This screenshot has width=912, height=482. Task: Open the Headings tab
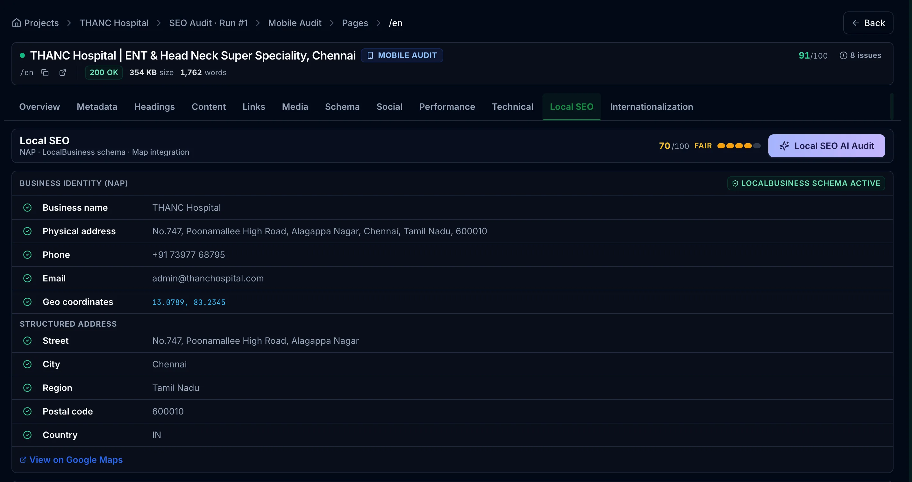pyautogui.click(x=154, y=107)
